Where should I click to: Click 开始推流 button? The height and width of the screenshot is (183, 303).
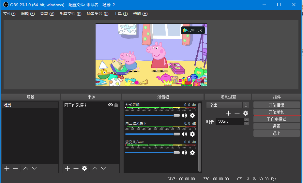tap(277, 105)
